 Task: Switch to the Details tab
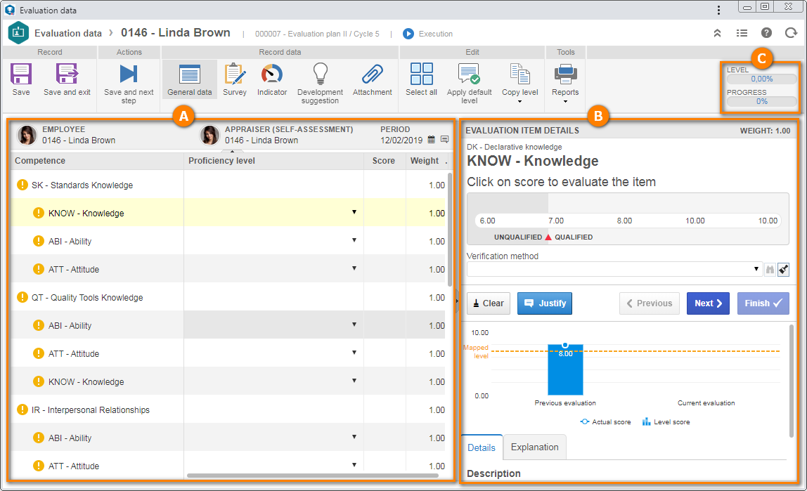point(482,447)
